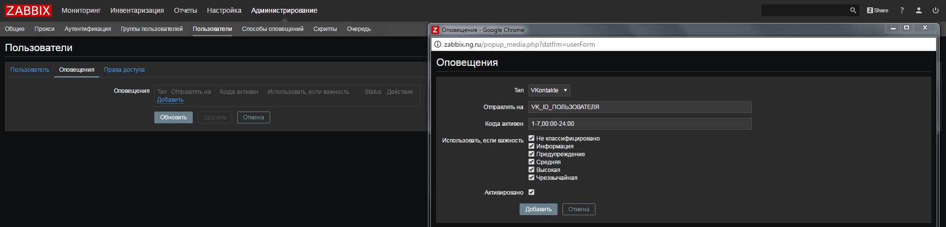Go to the Очередь submenu
The width and height of the screenshot is (946, 227).
(x=359, y=29)
